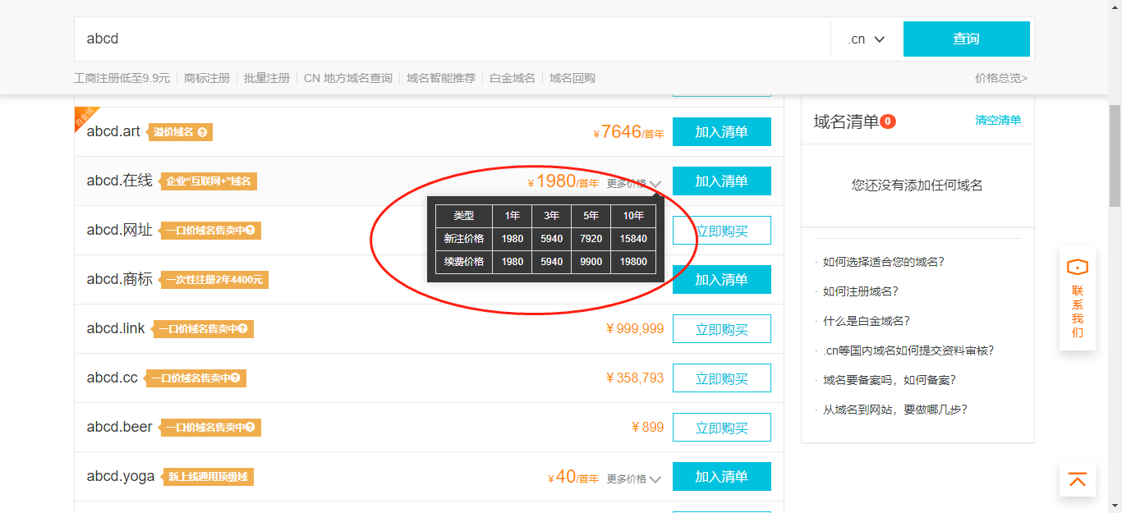Open 如何选择适合您的域名? help link
Screen dimensions: 1122x513
coord(884,262)
